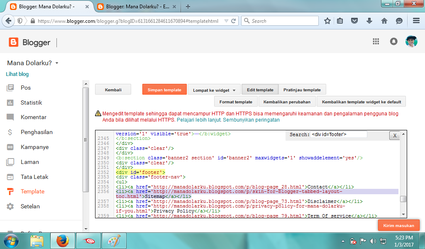Open the Setelan gear icon
This screenshot has height=249, width=425.
pos(10,206)
